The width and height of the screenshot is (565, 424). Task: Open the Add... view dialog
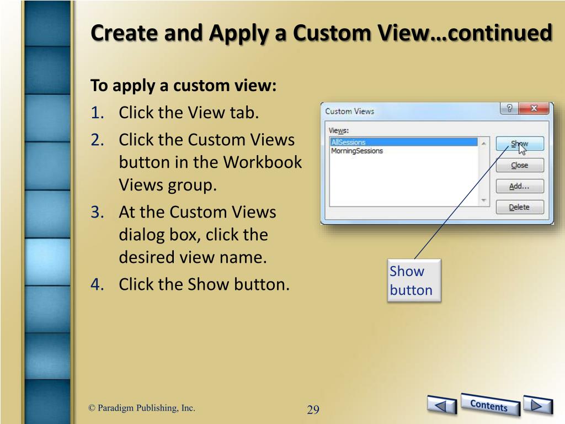point(520,186)
